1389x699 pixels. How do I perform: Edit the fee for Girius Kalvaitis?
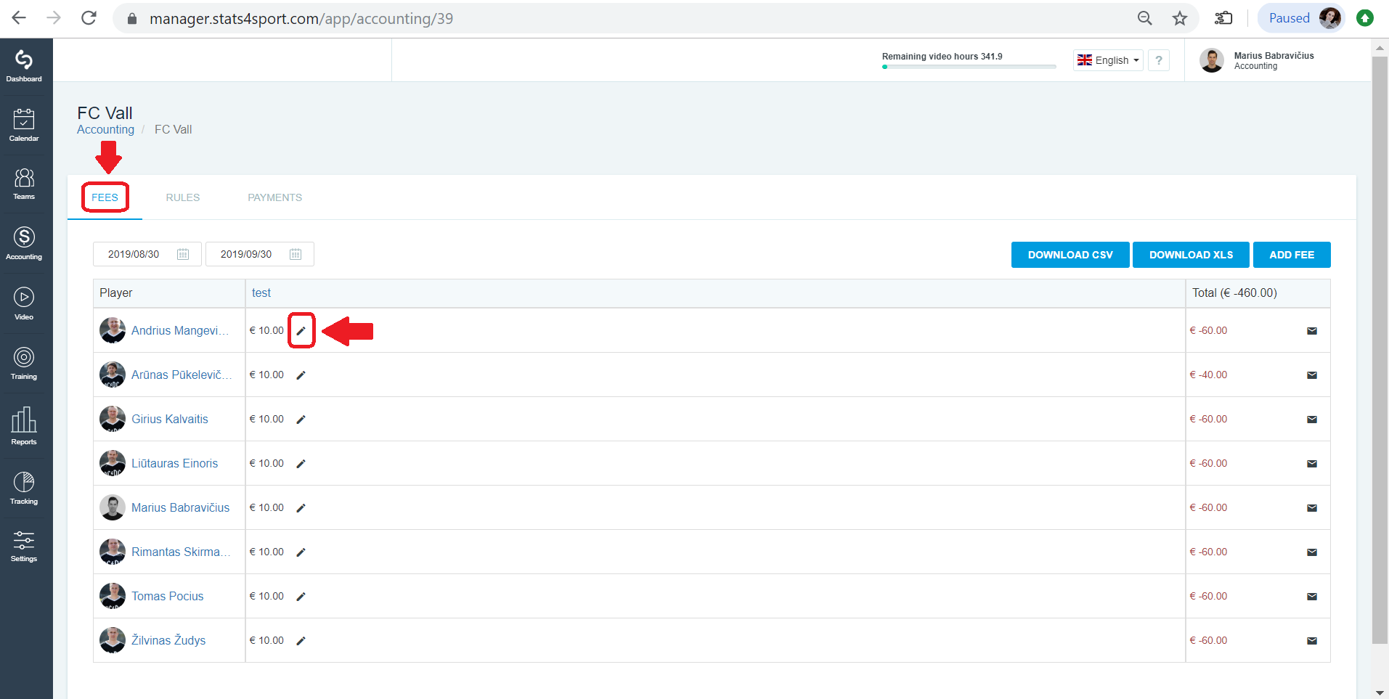301,420
